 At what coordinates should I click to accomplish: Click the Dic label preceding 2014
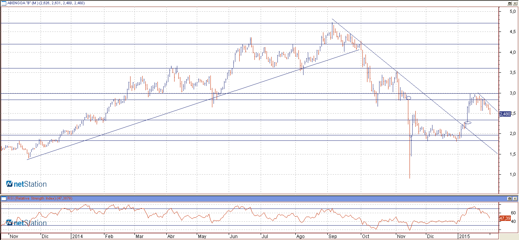tap(45, 236)
